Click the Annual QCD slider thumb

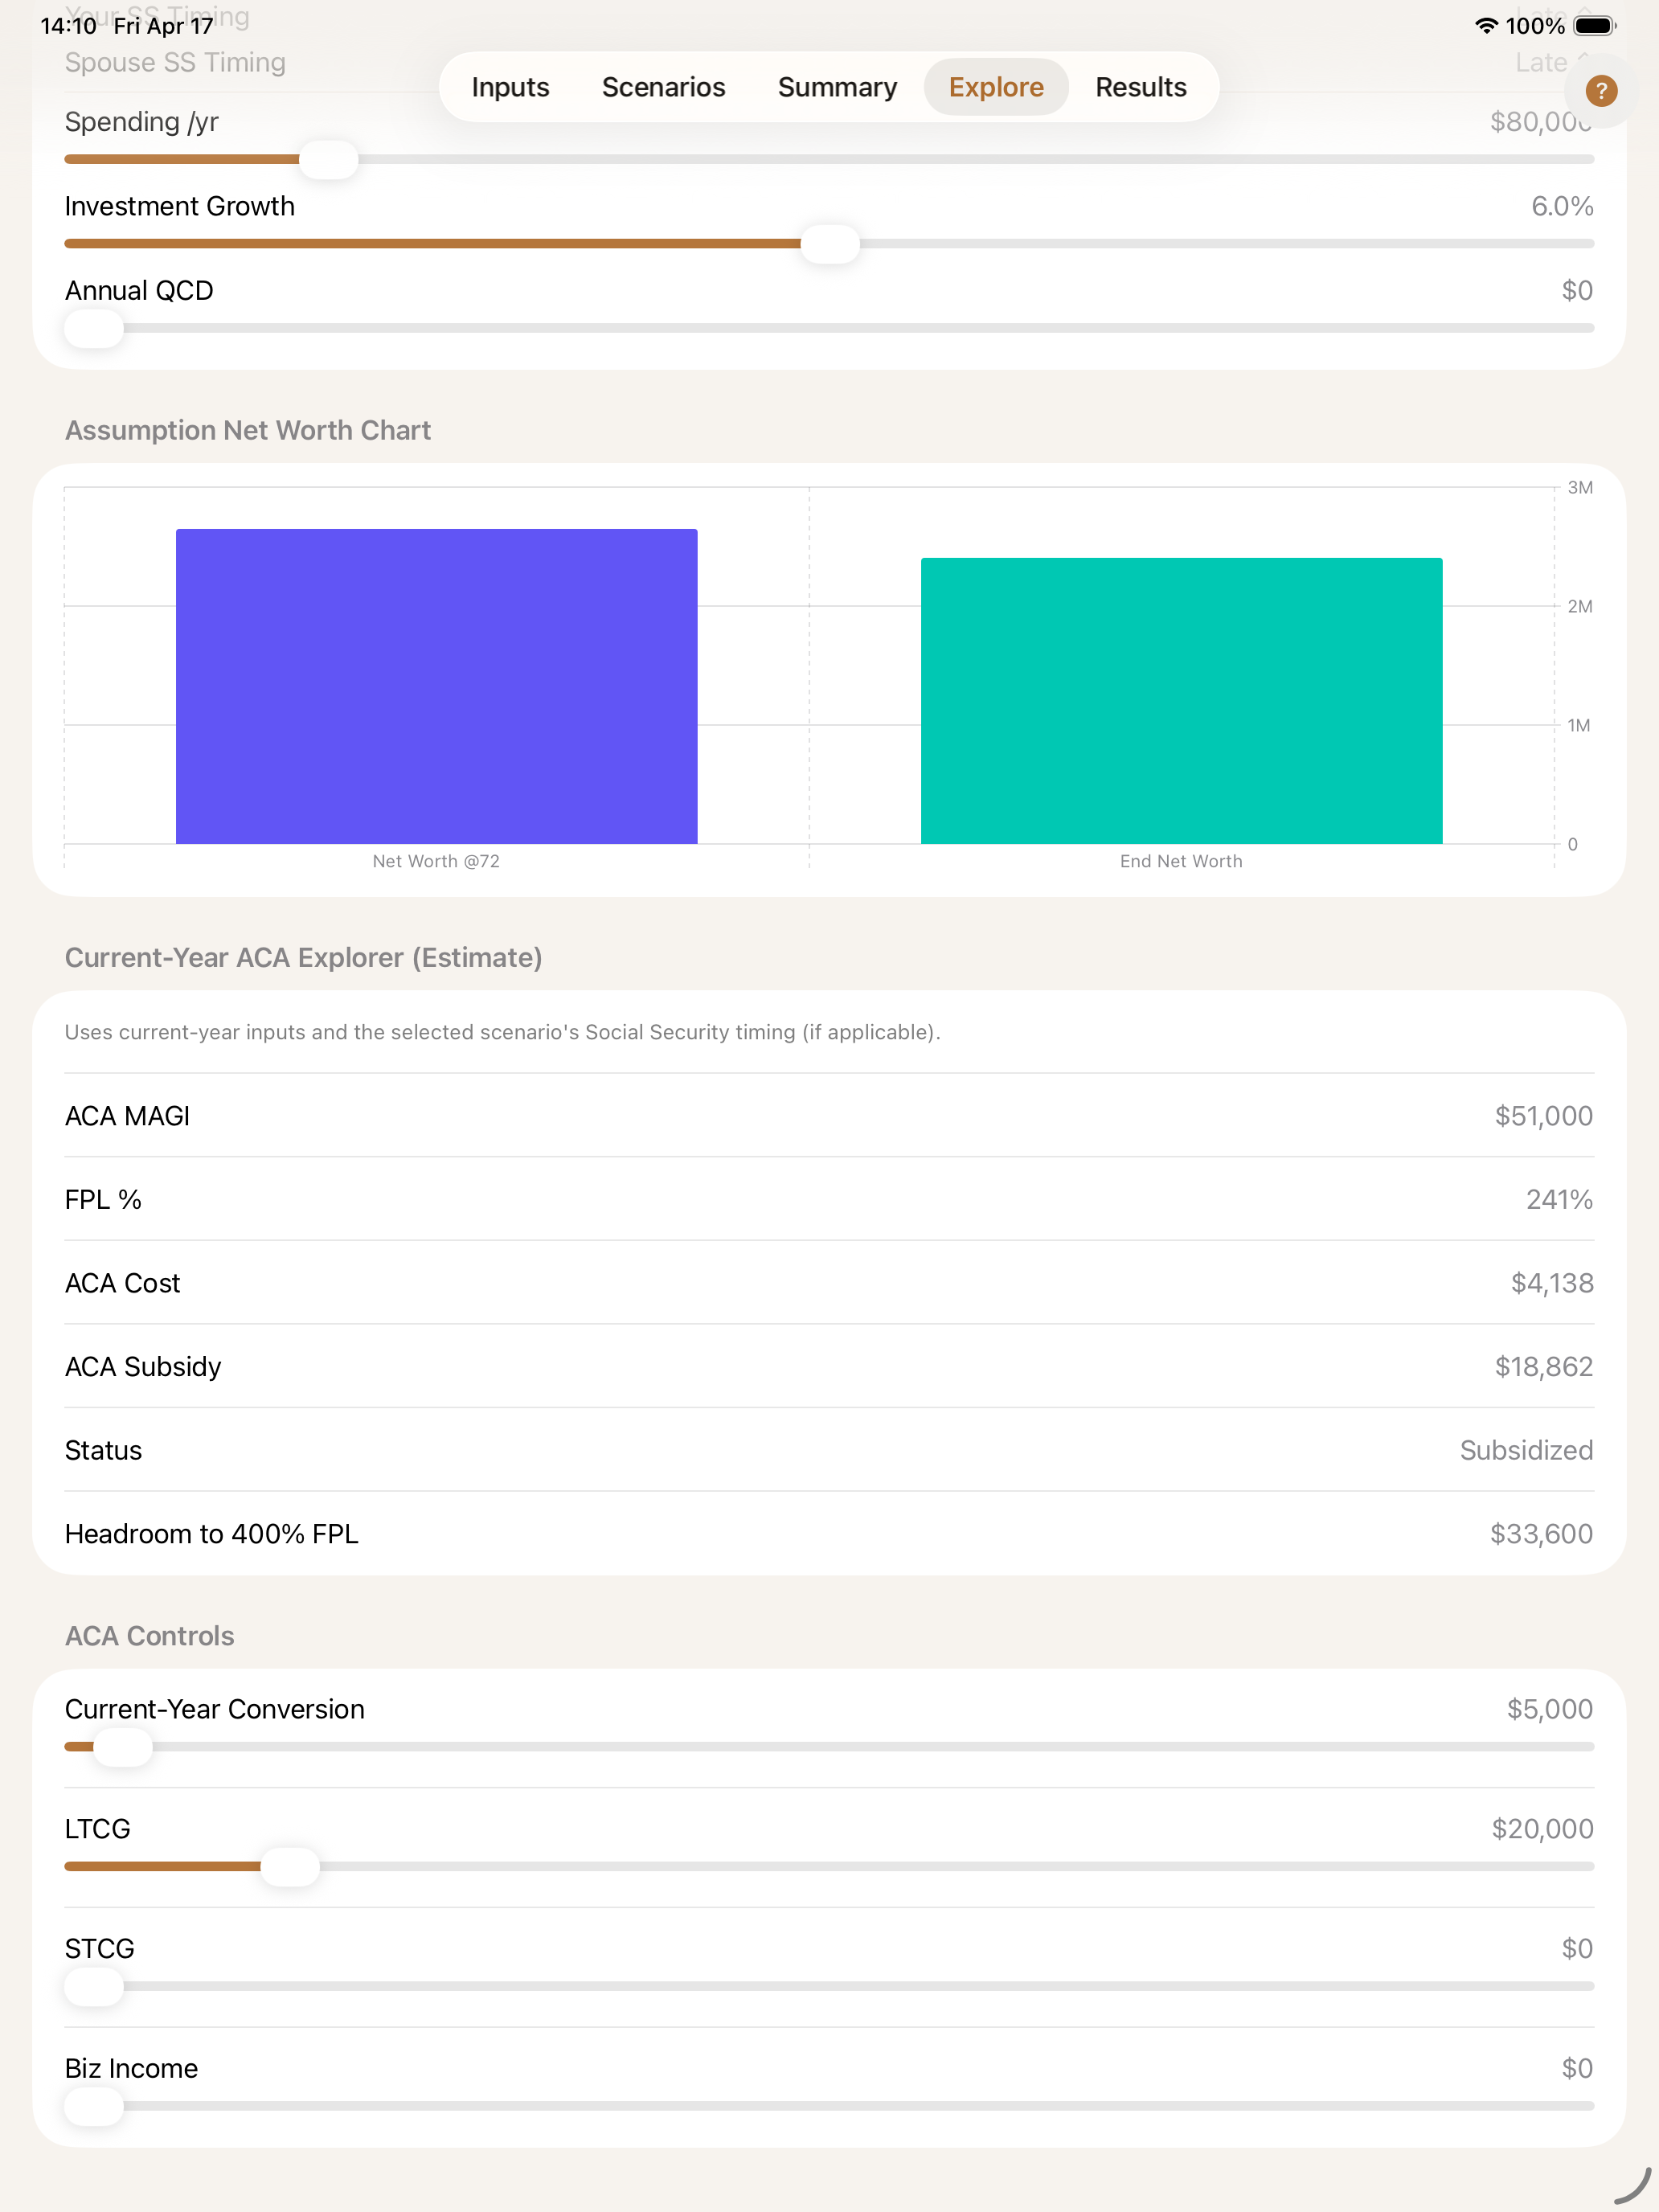point(94,328)
